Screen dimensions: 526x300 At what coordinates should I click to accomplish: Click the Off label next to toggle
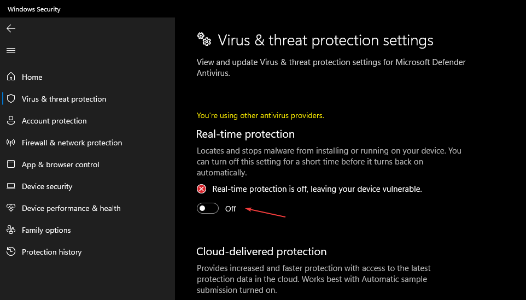coord(230,209)
